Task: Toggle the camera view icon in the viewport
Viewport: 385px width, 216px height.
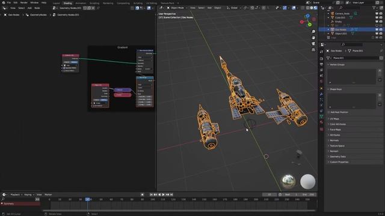Action: point(313,44)
